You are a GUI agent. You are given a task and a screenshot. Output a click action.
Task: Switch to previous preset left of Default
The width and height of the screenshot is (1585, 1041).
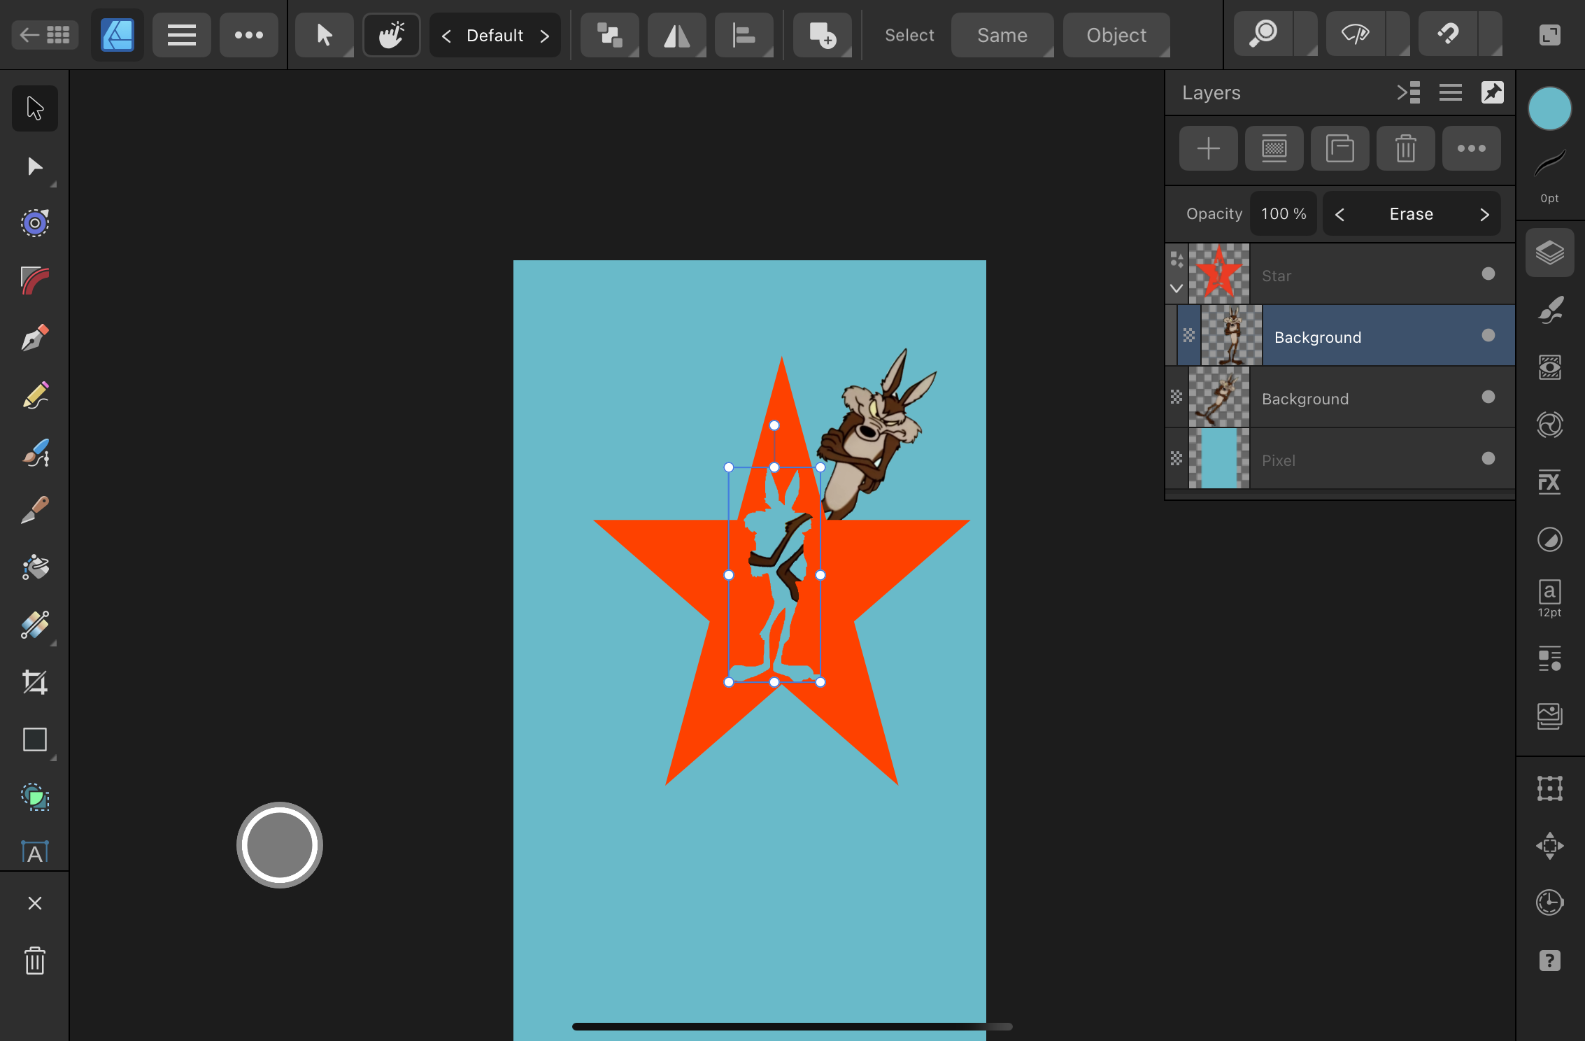(446, 35)
